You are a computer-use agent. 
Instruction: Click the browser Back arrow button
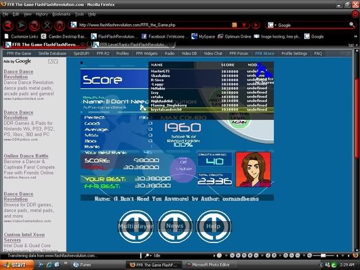pyautogui.click(x=8, y=25)
